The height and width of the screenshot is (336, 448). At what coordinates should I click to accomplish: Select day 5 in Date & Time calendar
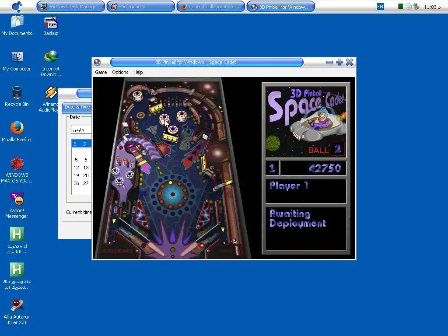coord(76,160)
